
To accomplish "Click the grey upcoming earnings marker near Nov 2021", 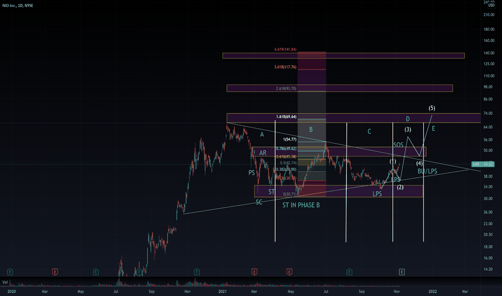I will [401, 272].
